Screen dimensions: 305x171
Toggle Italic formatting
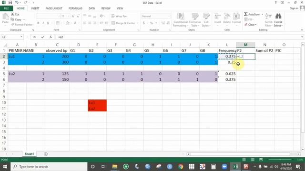coord(43,23)
